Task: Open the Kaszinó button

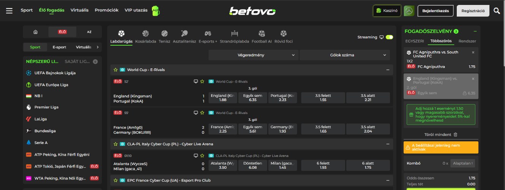Action: pos(387,11)
